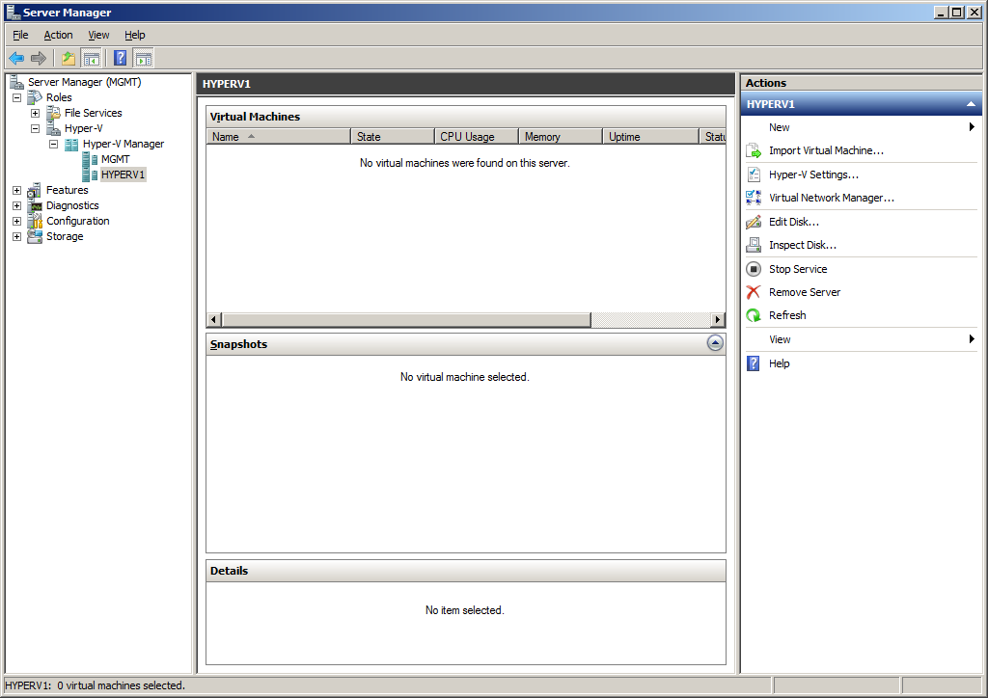The height and width of the screenshot is (698, 988).
Task: Click the Storage node icon
Action: [x=35, y=236]
